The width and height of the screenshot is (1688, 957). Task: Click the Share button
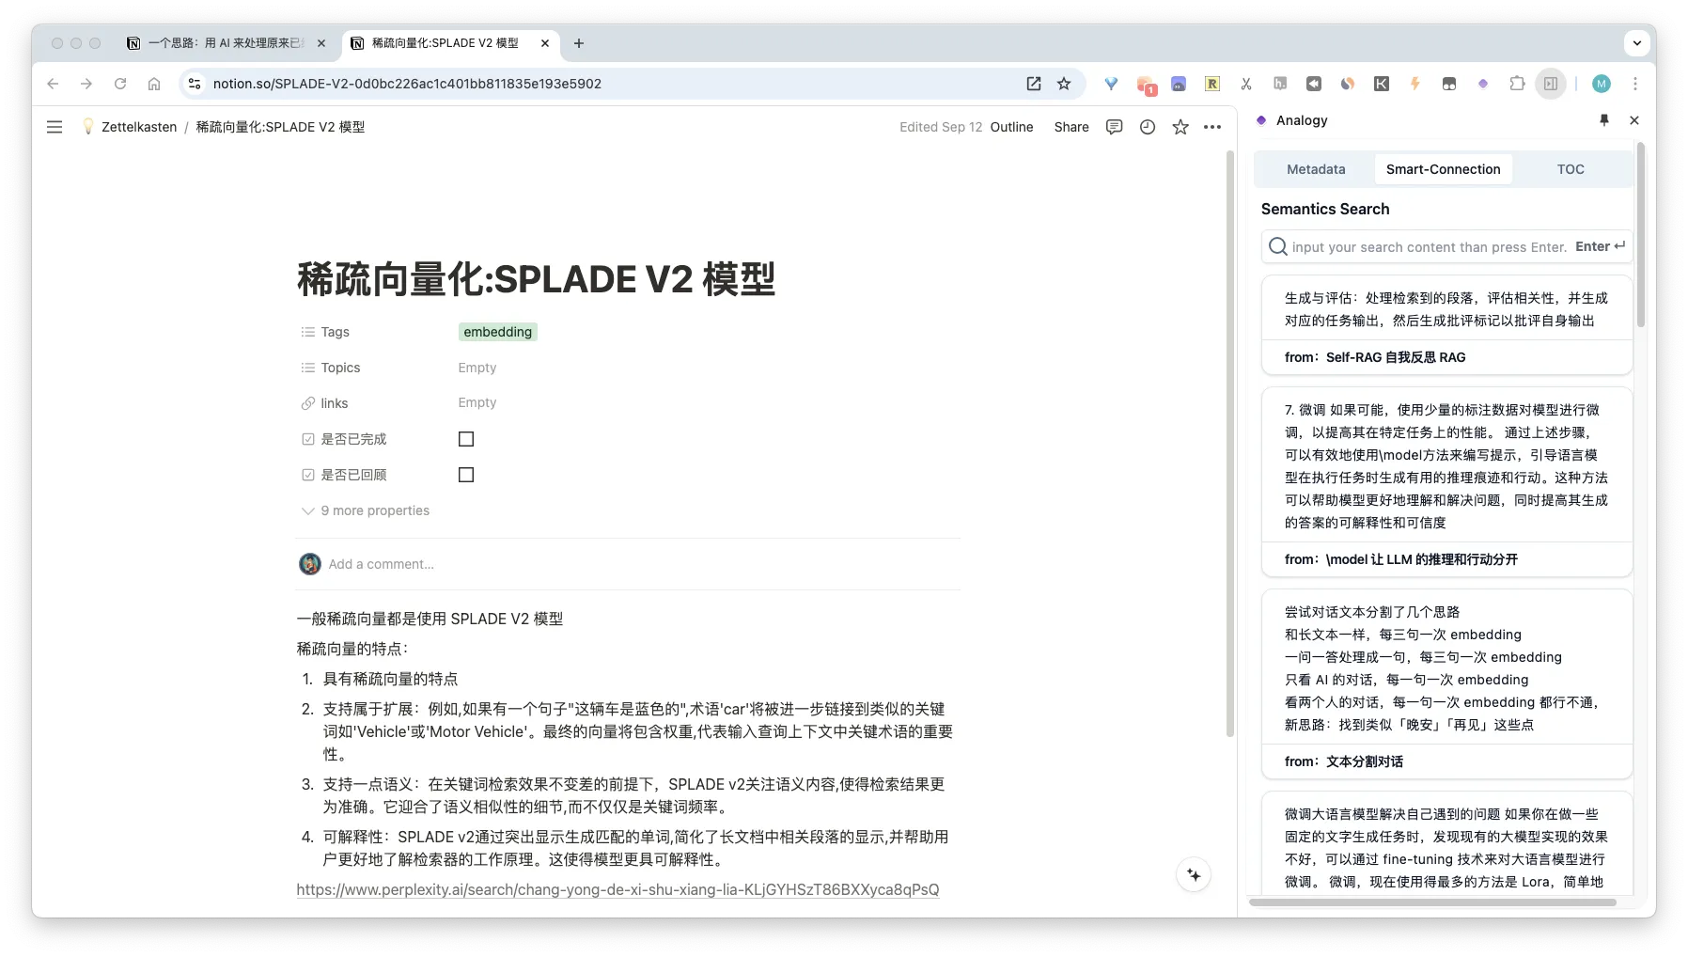(1071, 127)
